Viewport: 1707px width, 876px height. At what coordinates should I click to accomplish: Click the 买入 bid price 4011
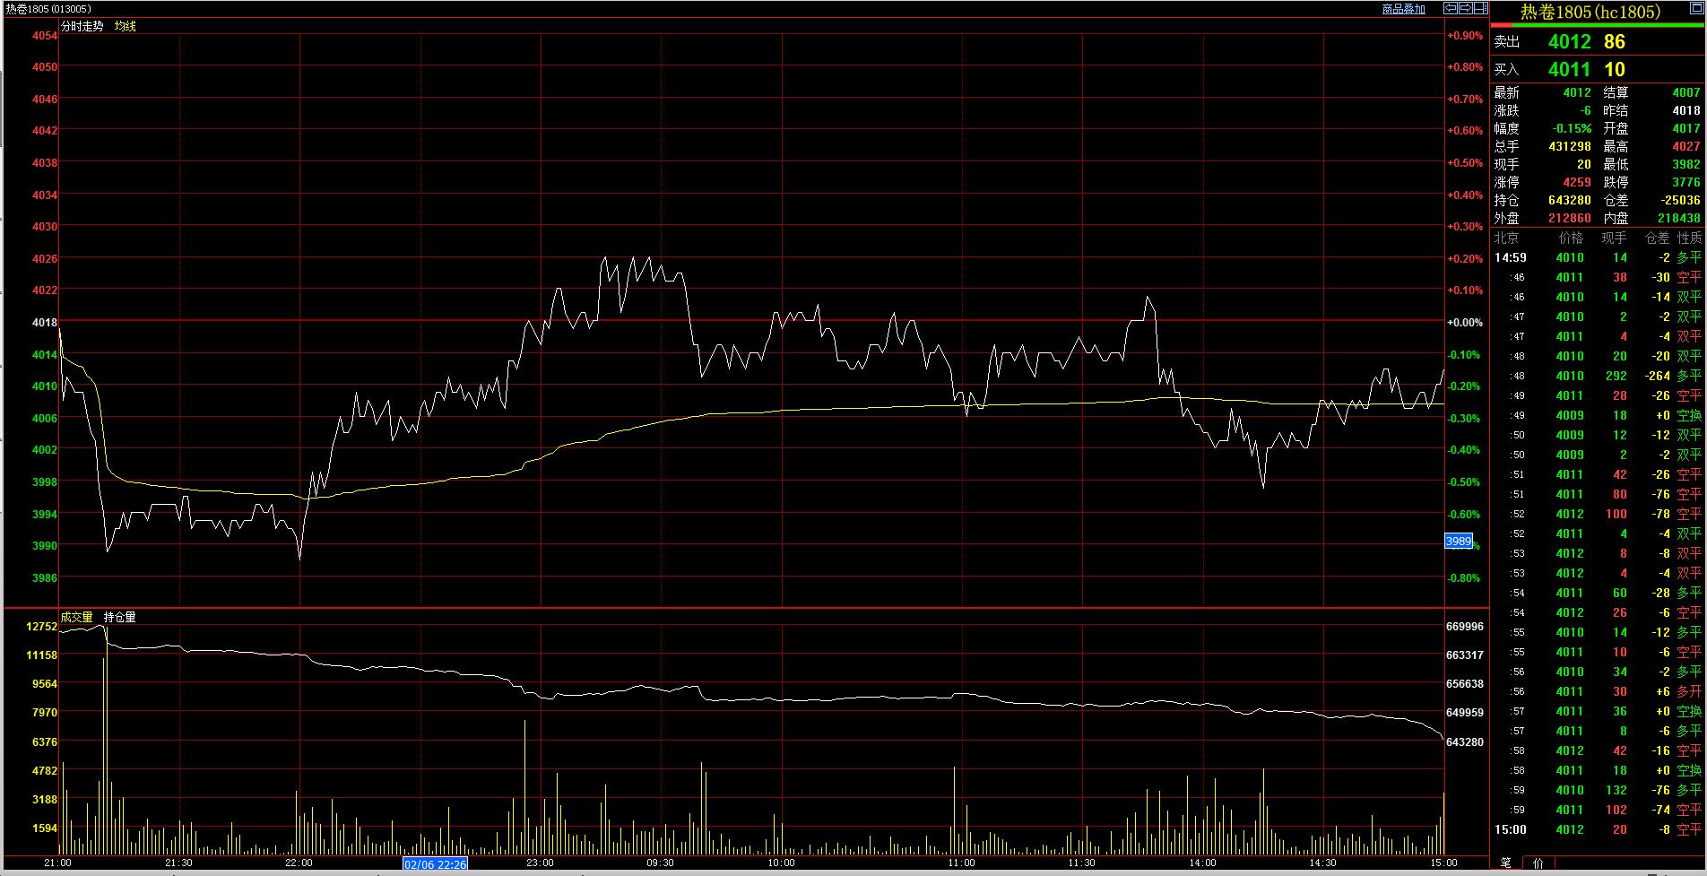click(1569, 70)
